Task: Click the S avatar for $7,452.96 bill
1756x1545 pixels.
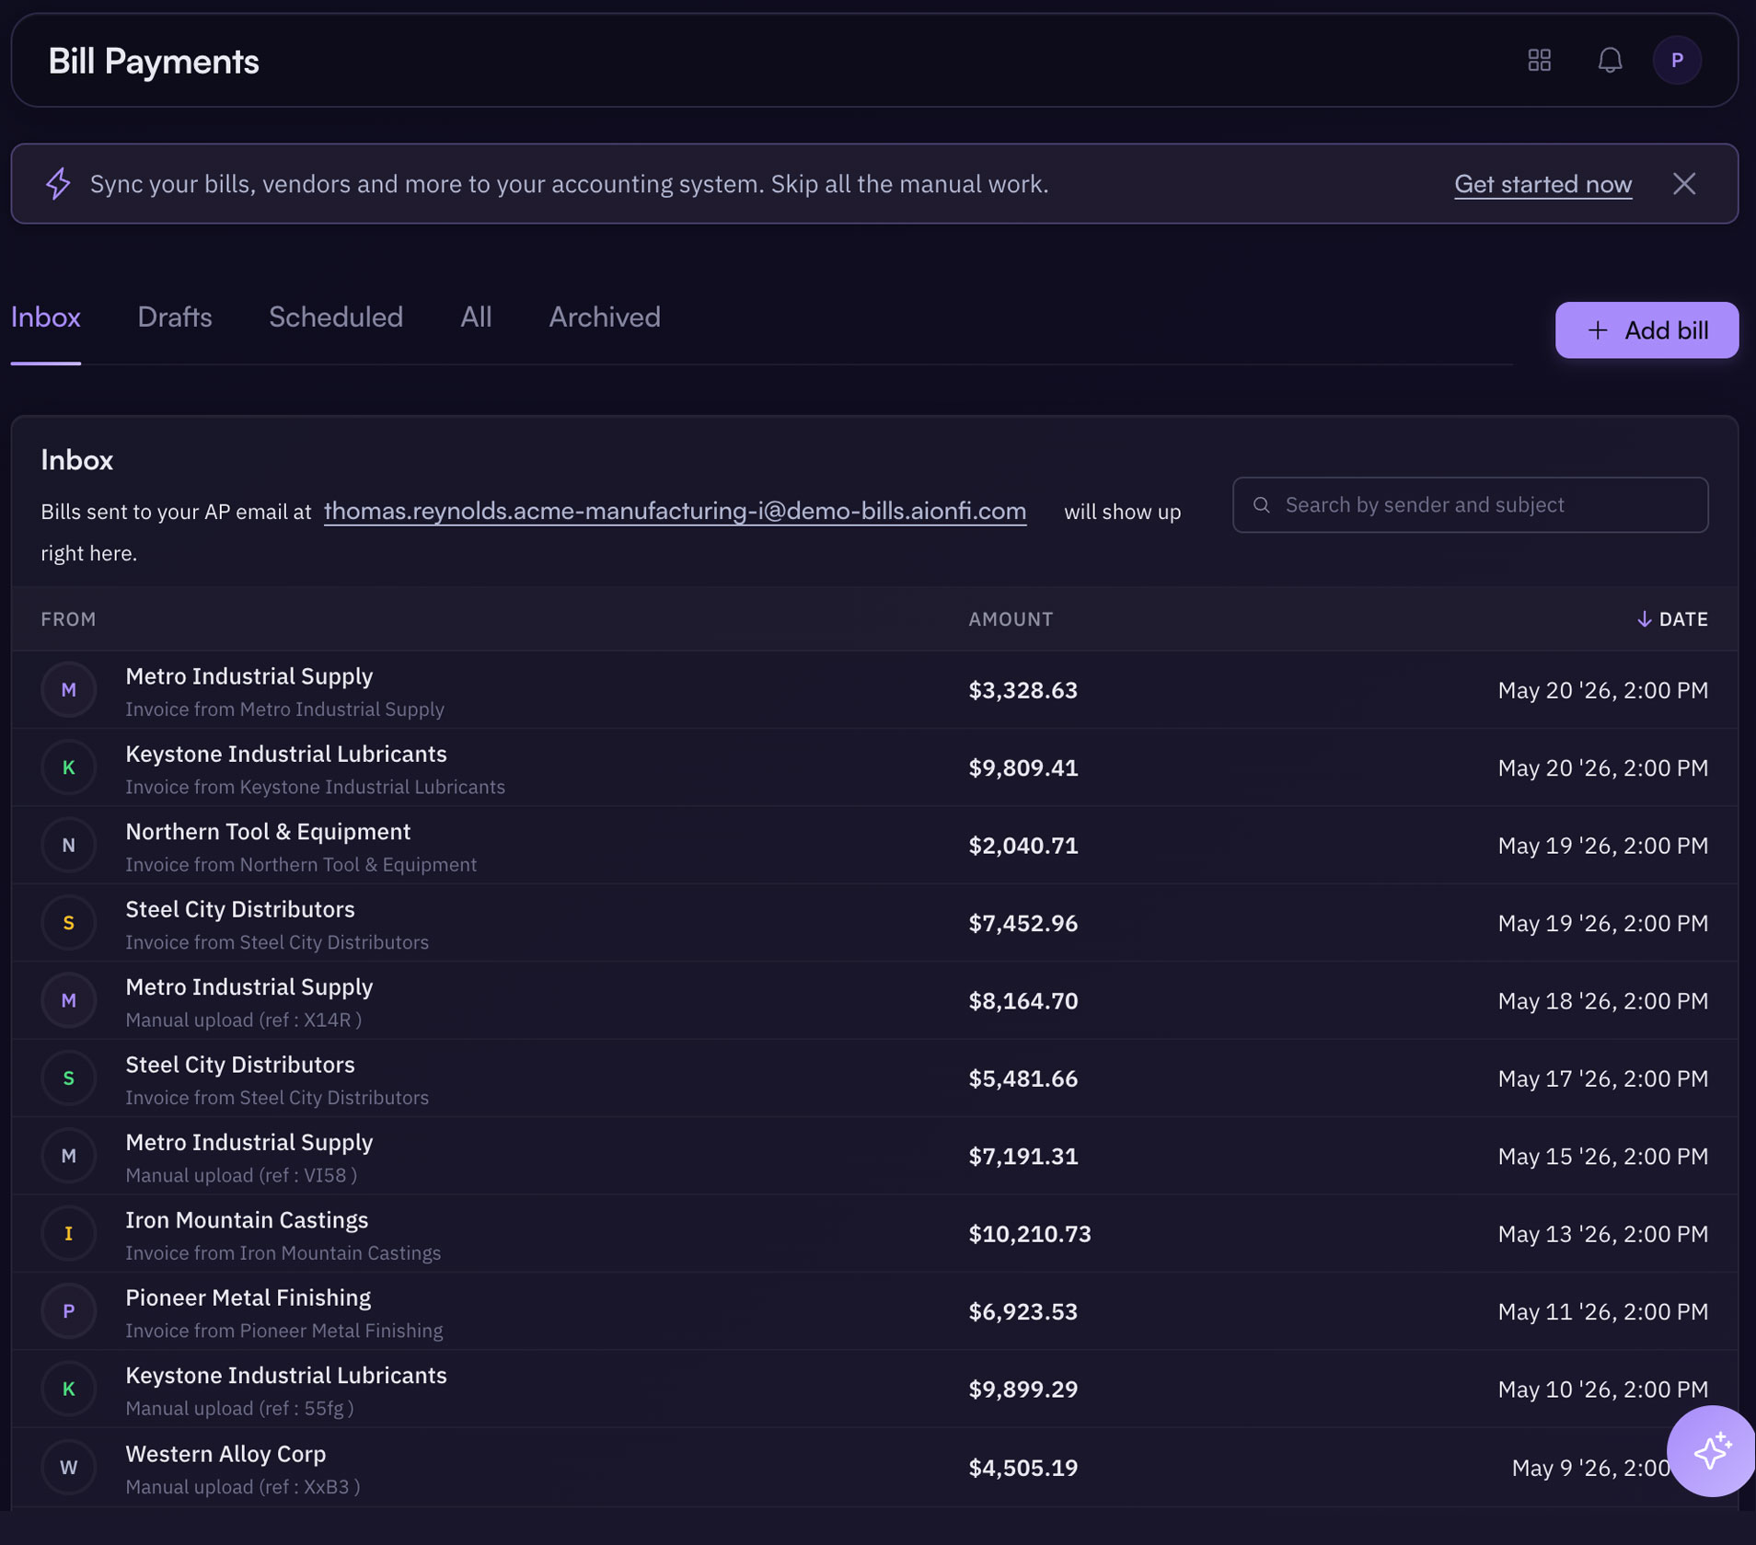Action: coord(69,922)
